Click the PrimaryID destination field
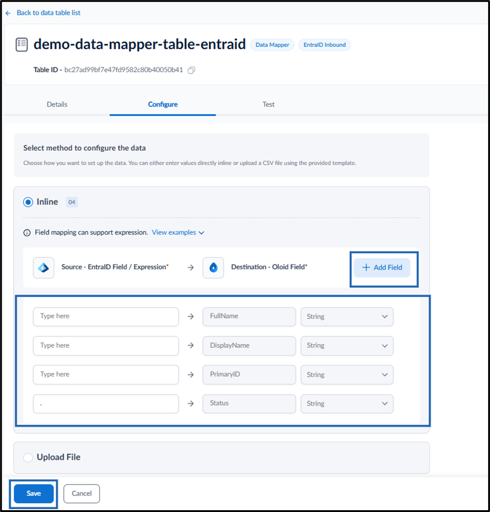The height and width of the screenshot is (512, 490). click(249, 375)
